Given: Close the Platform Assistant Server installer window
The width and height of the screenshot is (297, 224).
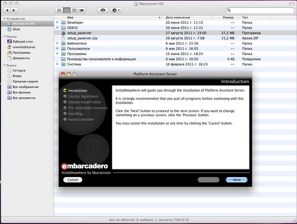Looking at the screenshot, I should pos(63,74).
